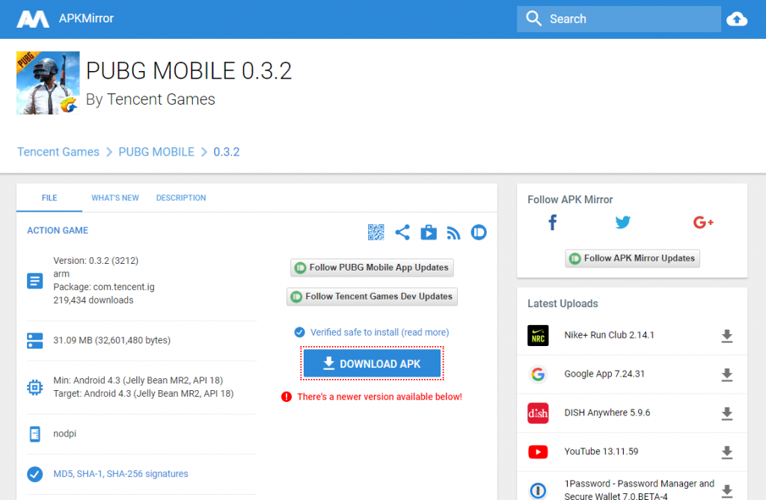Open MD5, SHA-1, SHA-256 signatures link
The width and height of the screenshot is (766, 500).
(x=120, y=474)
